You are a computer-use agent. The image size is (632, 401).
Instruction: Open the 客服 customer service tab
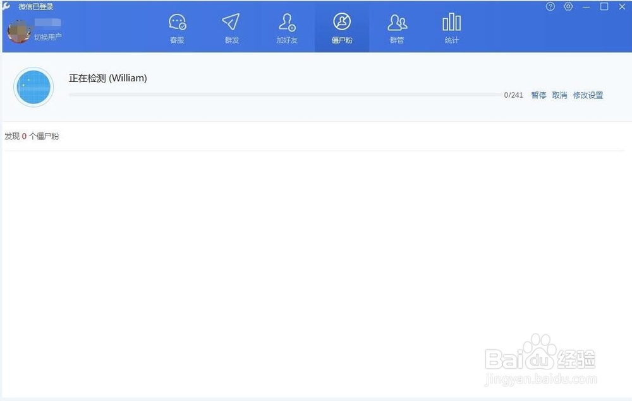tap(177, 28)
